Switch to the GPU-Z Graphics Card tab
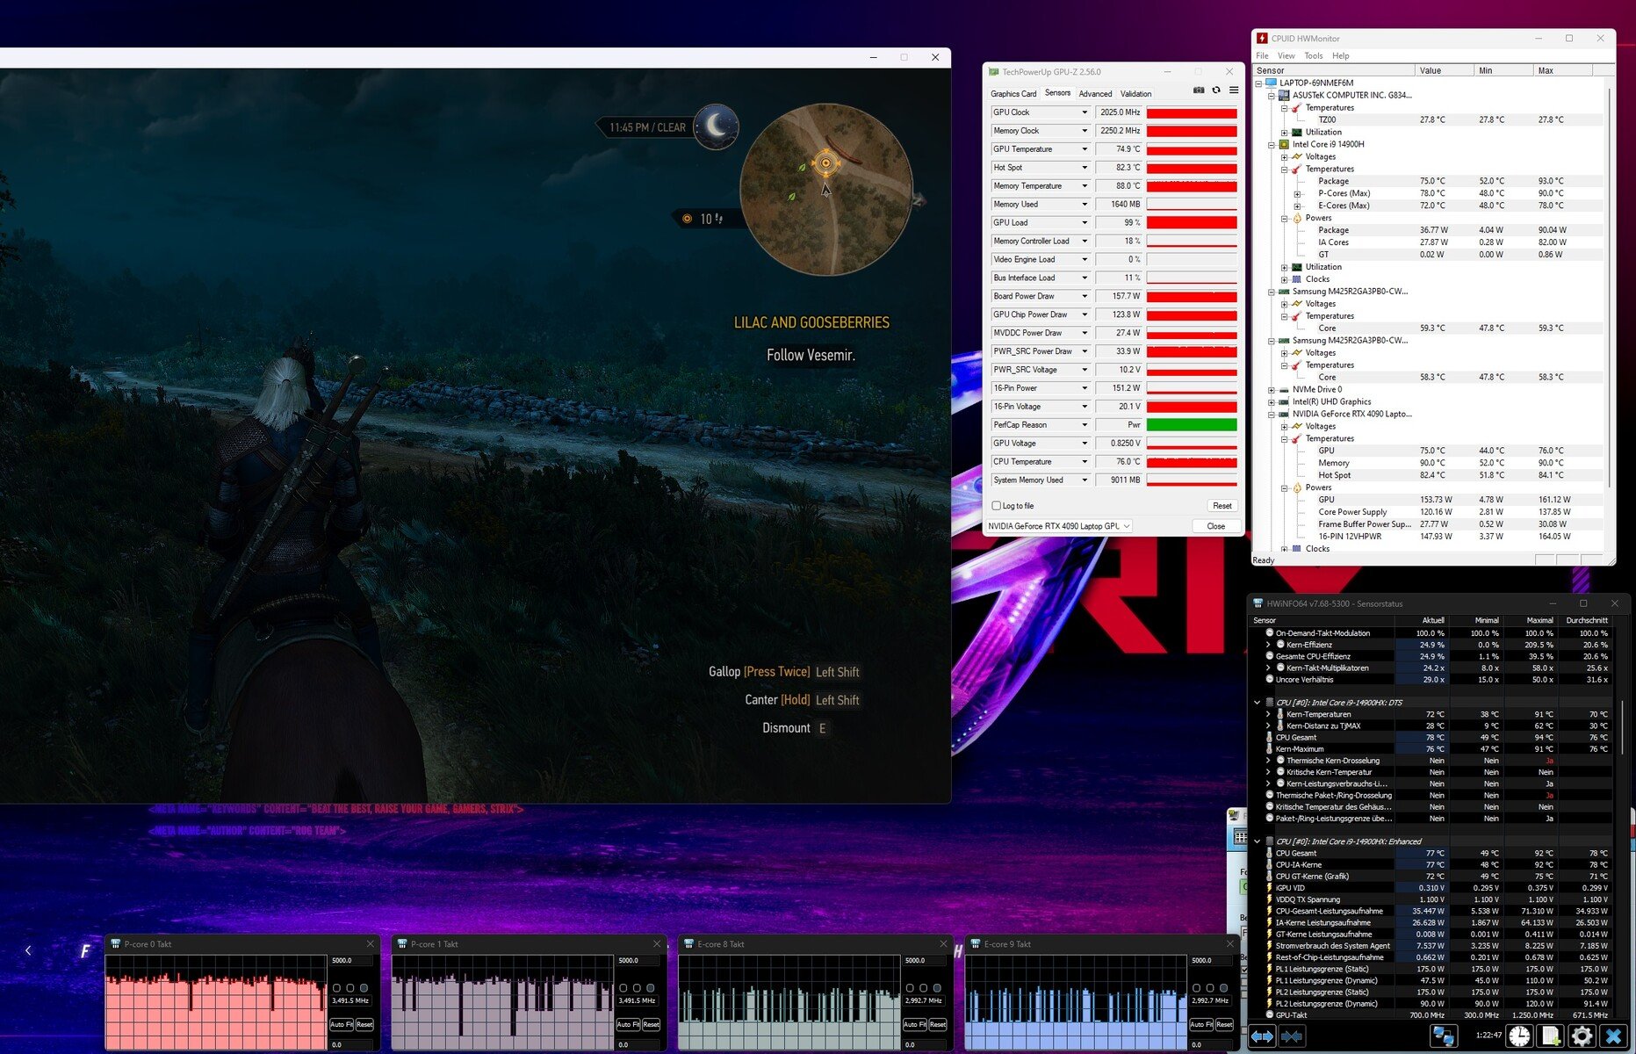 click(x=1013, y=94)
